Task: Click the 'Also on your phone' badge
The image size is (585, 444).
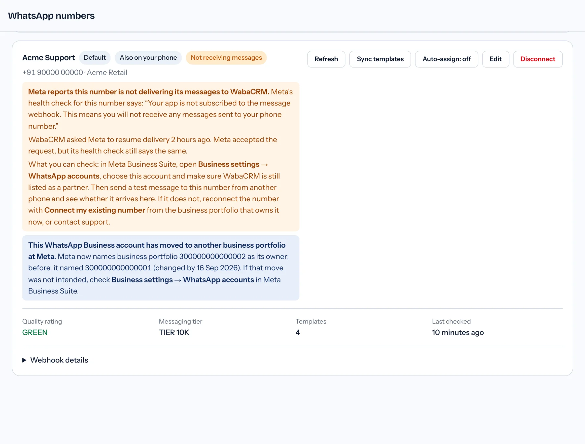Action: click(x=148, y=58)
